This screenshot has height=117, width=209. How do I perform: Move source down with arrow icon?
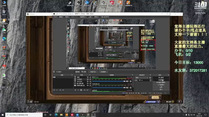(x=88, y=90)
